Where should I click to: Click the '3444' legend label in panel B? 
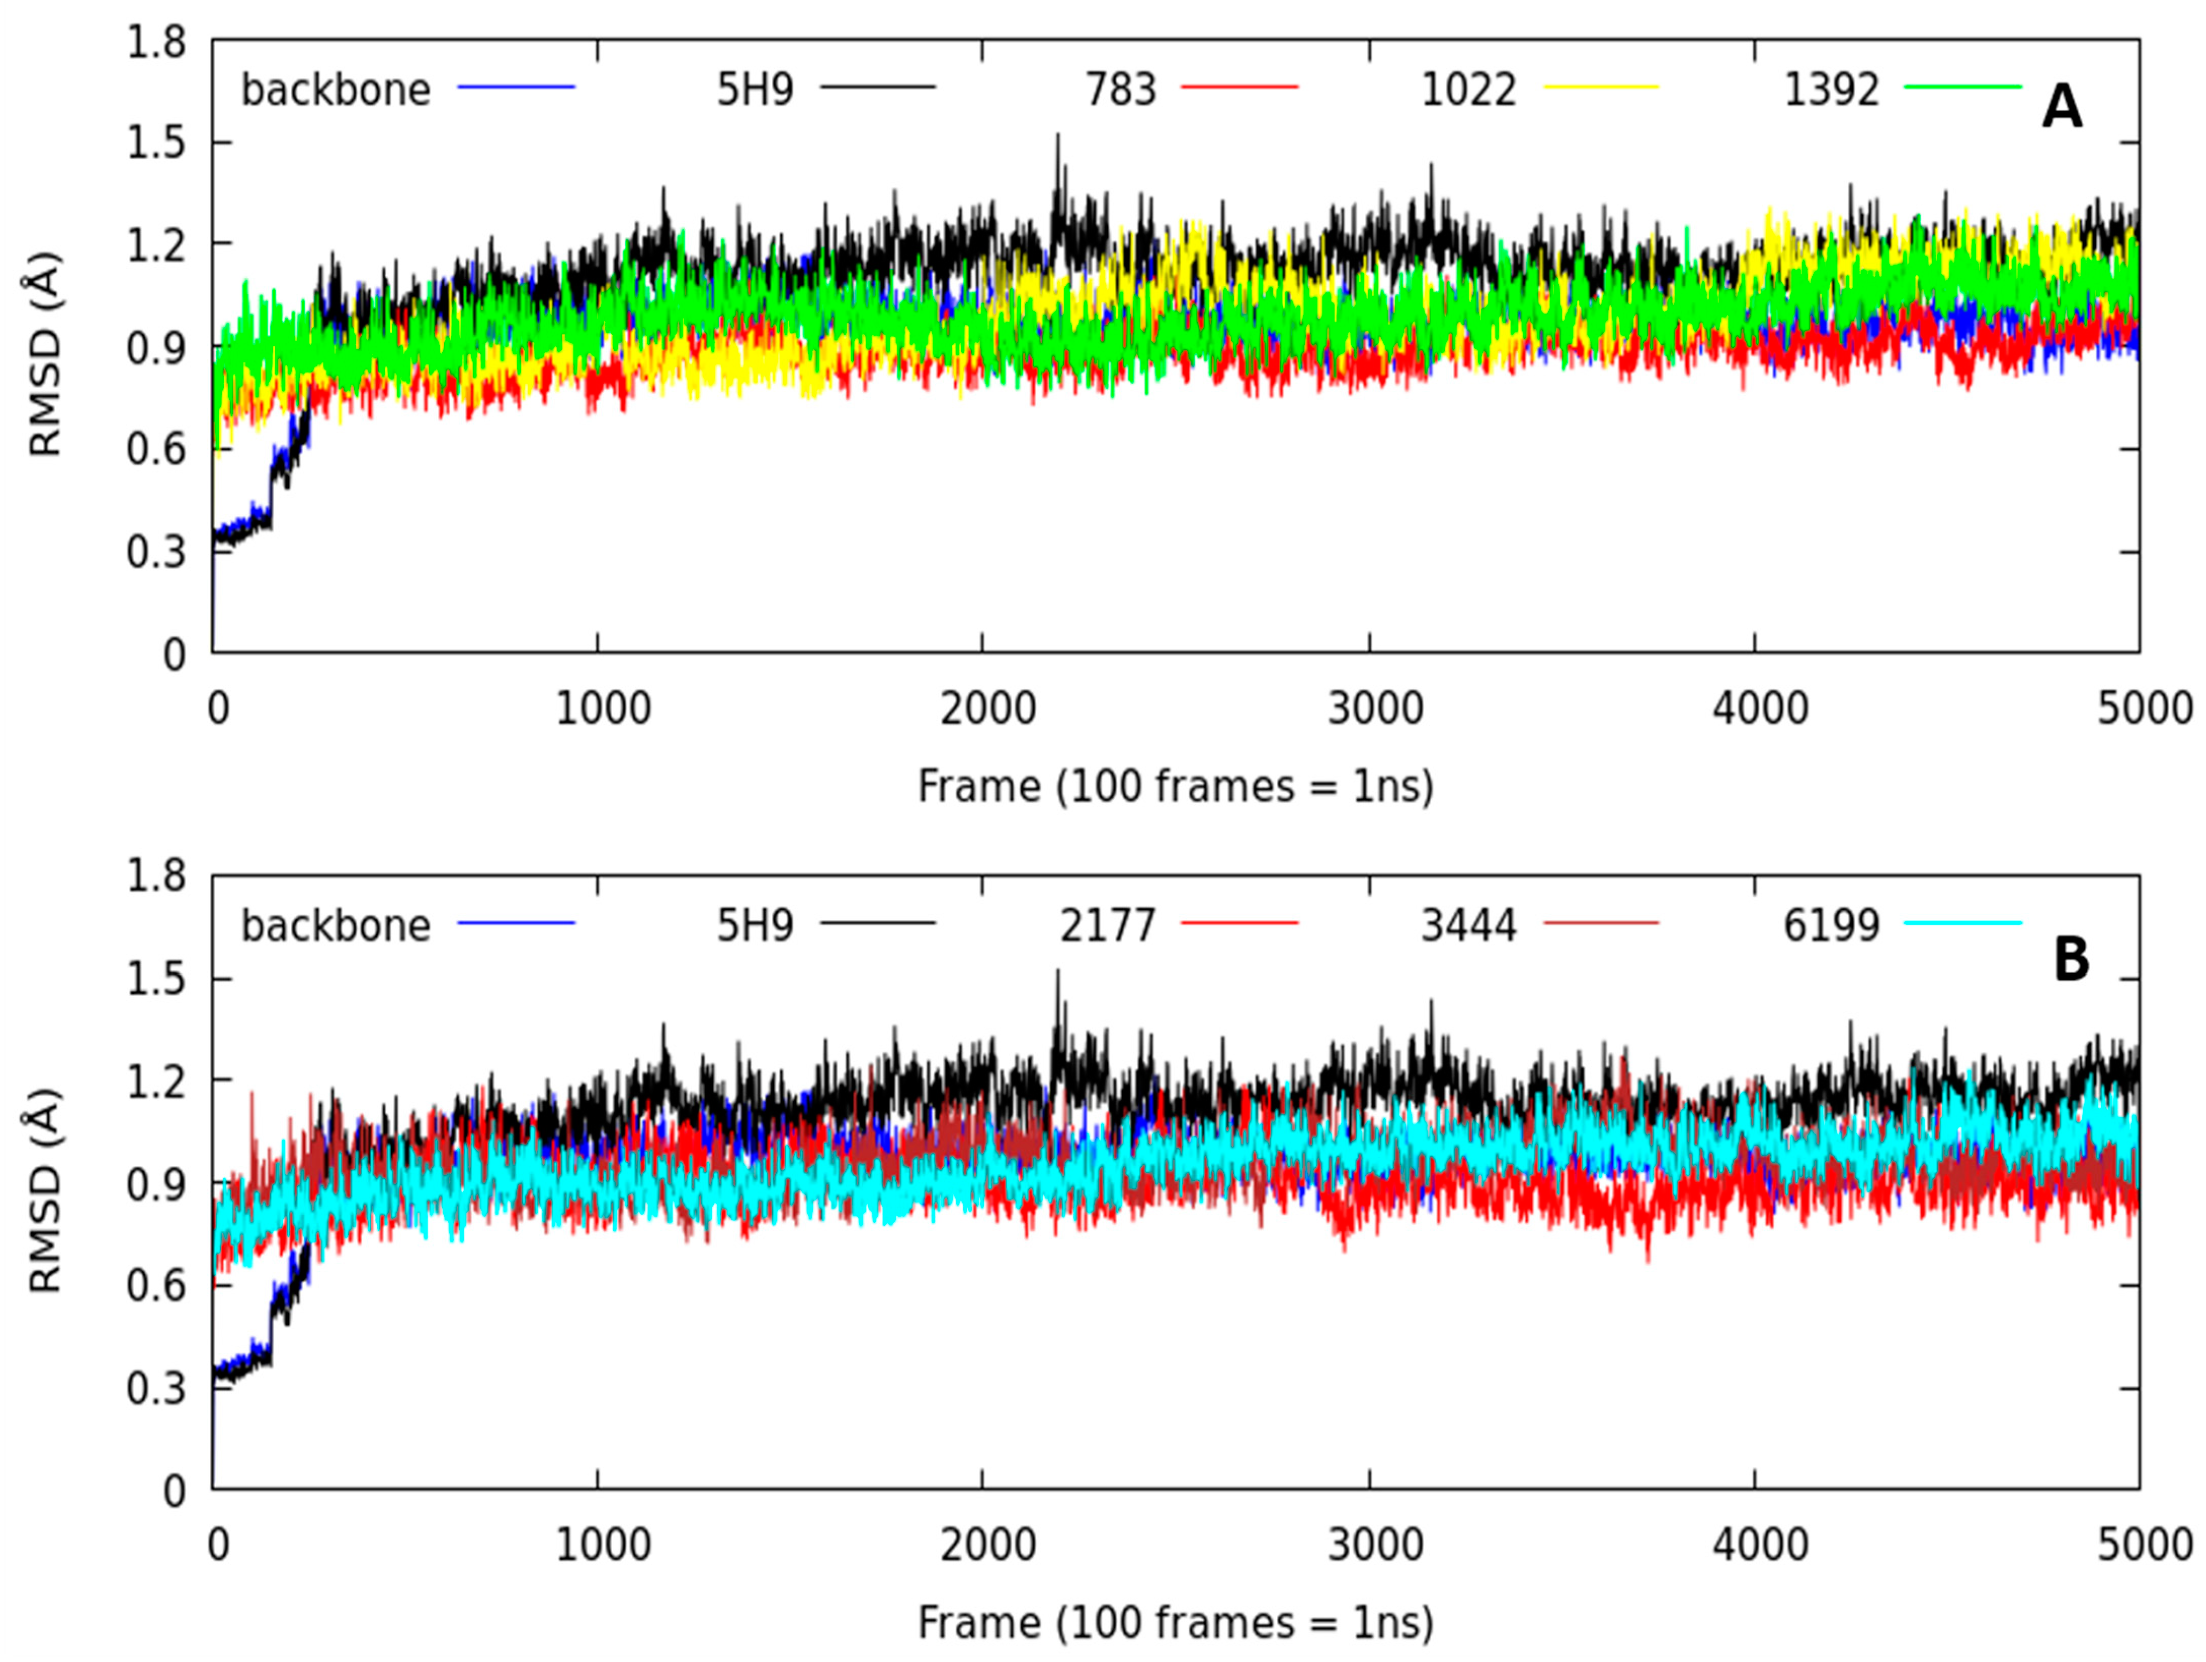click(x=1469, y=926)
